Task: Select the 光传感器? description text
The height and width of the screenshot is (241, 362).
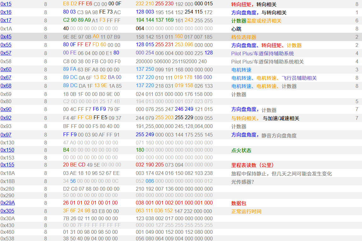Action: pos(243,182)
